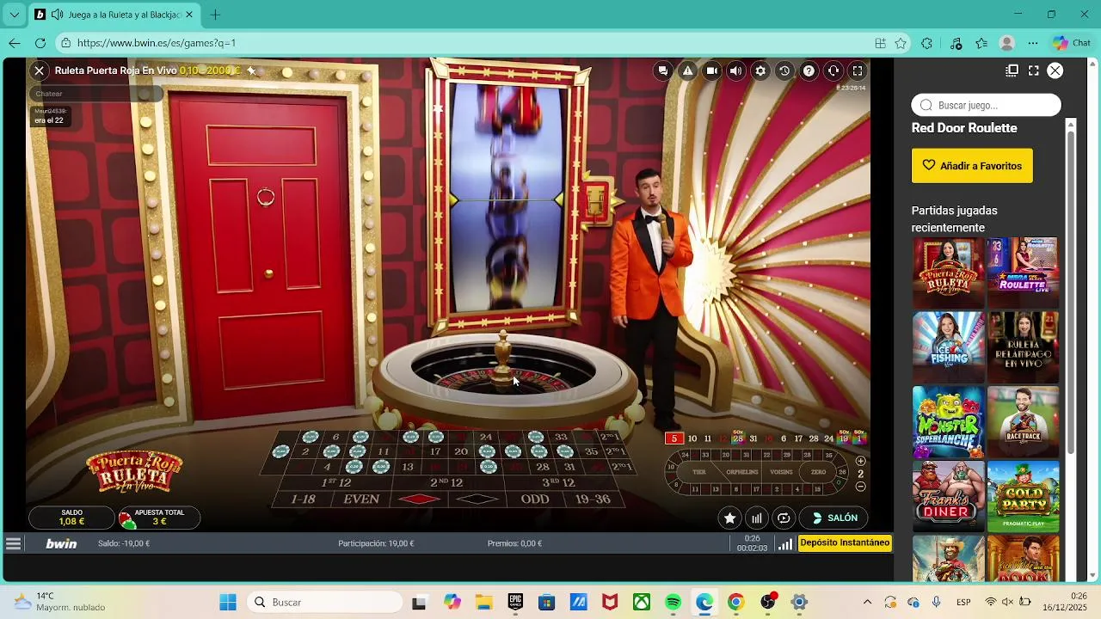The height and width of the screenshot is (619, 1101).
Task: Type in the Chatear chat field
Action: tap(95, 94)
